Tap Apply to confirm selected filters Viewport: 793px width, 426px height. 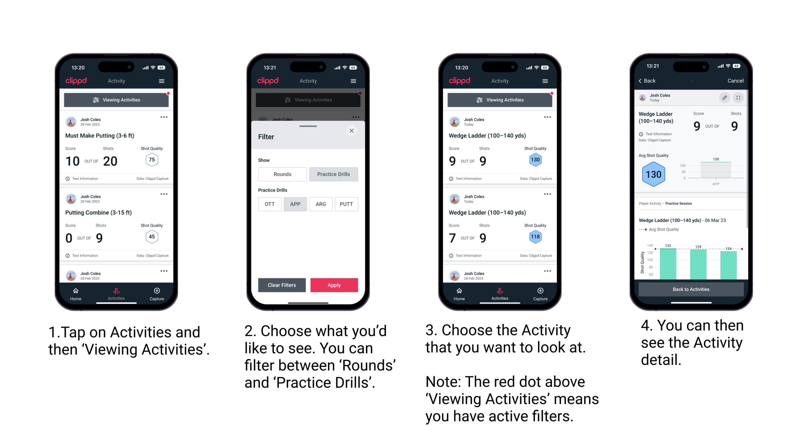coord(333,284)
